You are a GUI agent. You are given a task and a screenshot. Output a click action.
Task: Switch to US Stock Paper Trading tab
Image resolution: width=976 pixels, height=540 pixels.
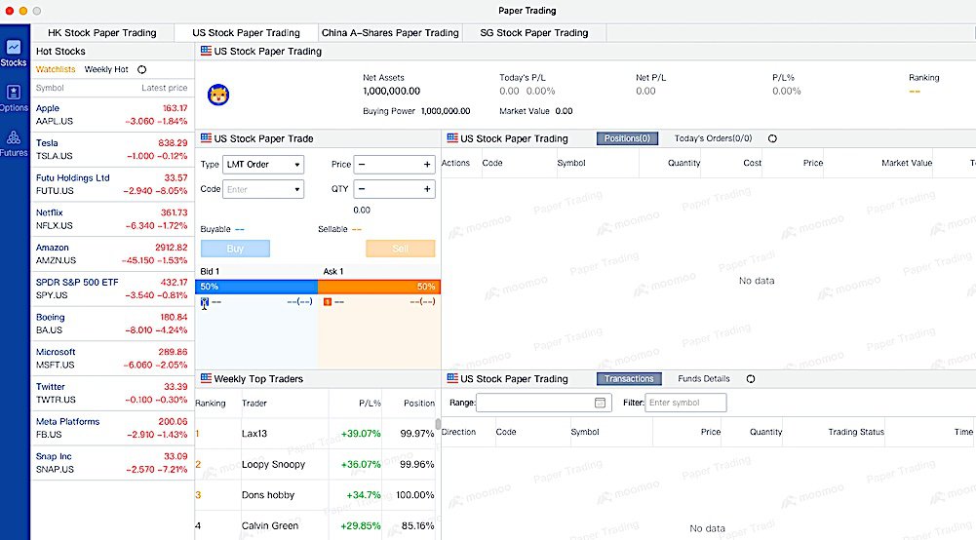[246, 33]
